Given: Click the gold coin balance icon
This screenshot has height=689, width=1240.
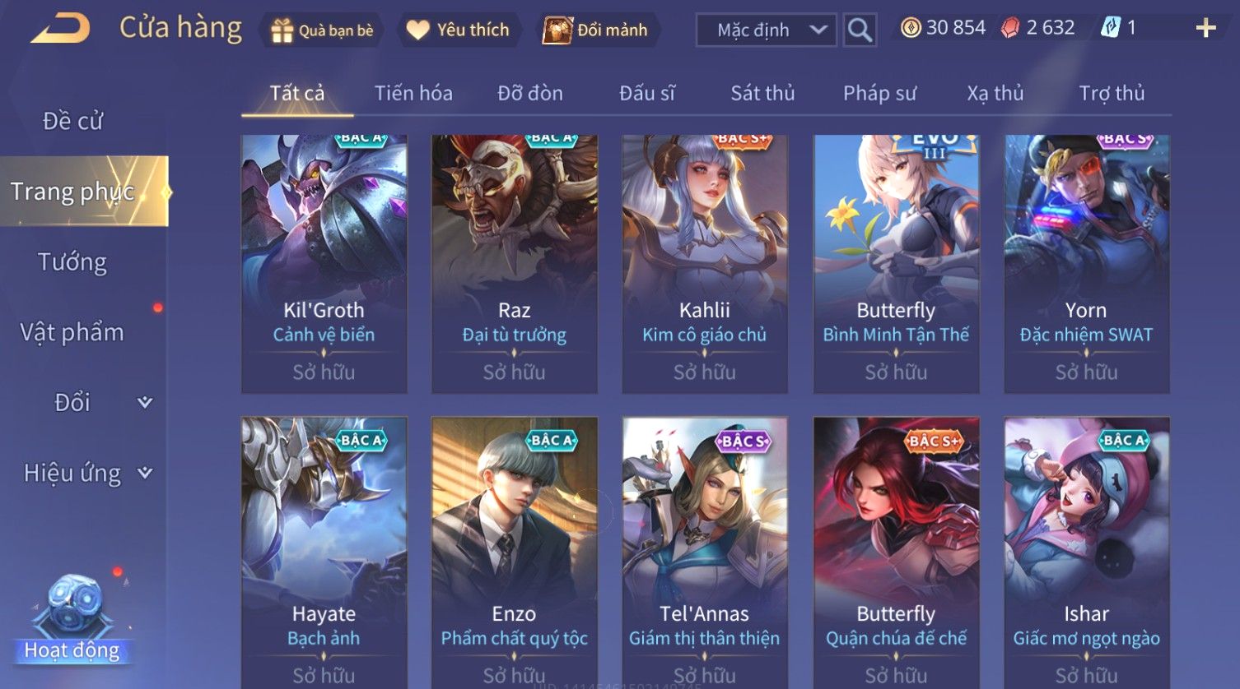Looking at the screenshot, I should coord(911,28).
